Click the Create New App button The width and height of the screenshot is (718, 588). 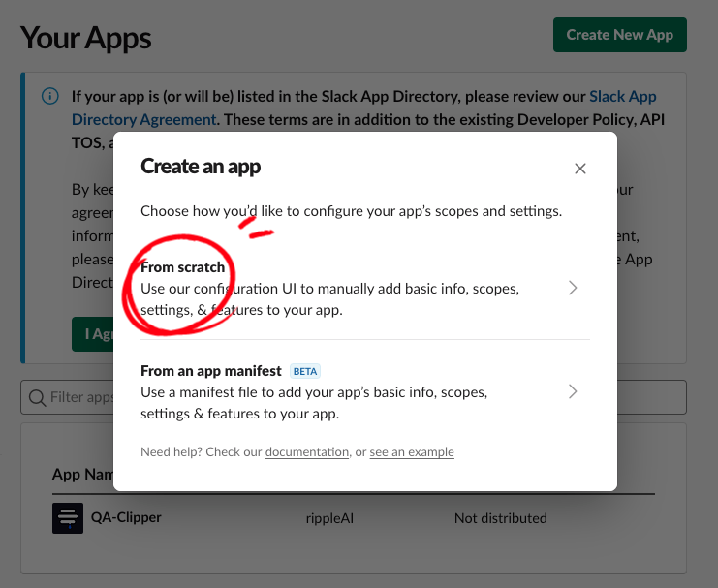pyautogui.click(x=619, y=35)
